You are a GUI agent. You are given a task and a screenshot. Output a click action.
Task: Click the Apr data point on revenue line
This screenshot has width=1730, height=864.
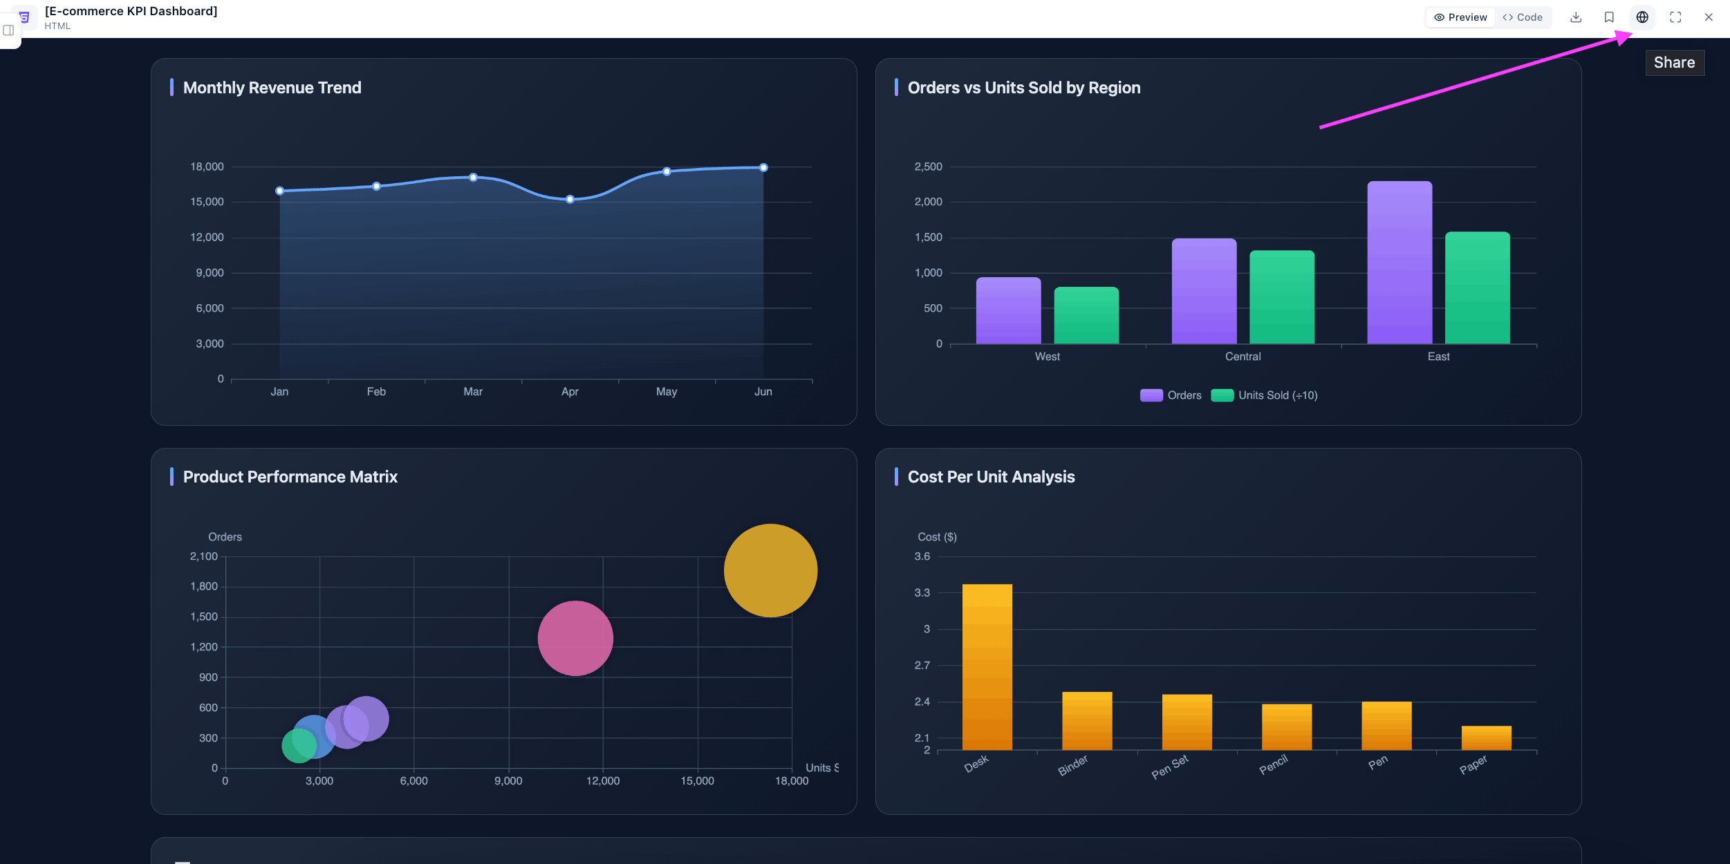coord(570,199)
